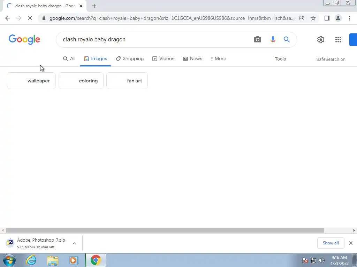This screenshot has width=357, height=267.
Task: Stop loading the page
Action: click(x=30, y=18)
